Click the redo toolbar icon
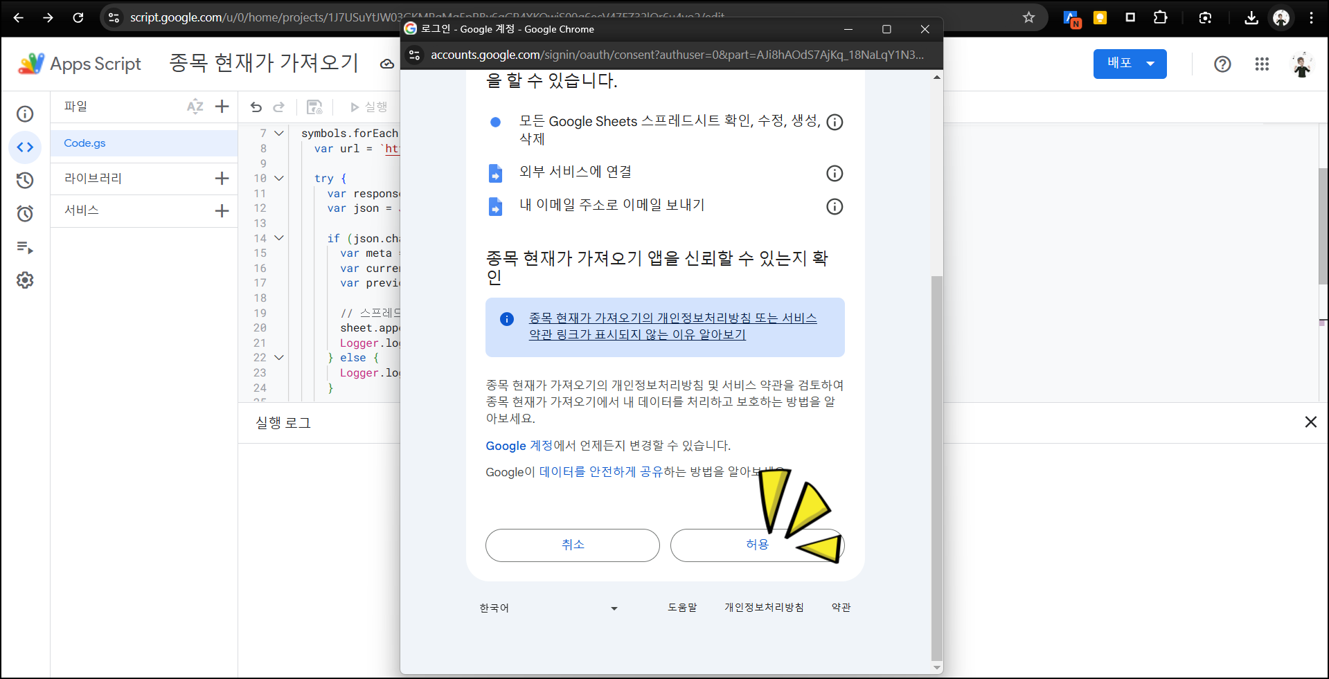Image resolution: width=1329 pixels, height=679 pixels. coord(278,107)
